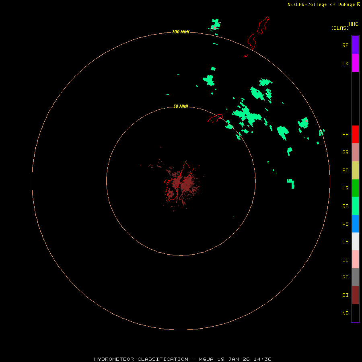Viewport: 362px width, 362px height.
Task: Pick the HR dark green swatch
Action: (x=355, y=188)
